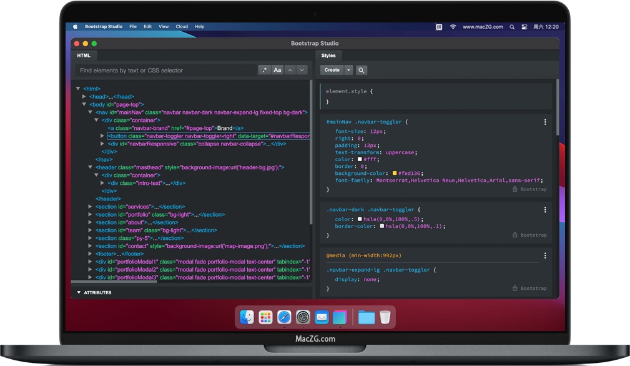Click the magnifier icon in Styles panel
630x366 pixels.
point(361,71)
